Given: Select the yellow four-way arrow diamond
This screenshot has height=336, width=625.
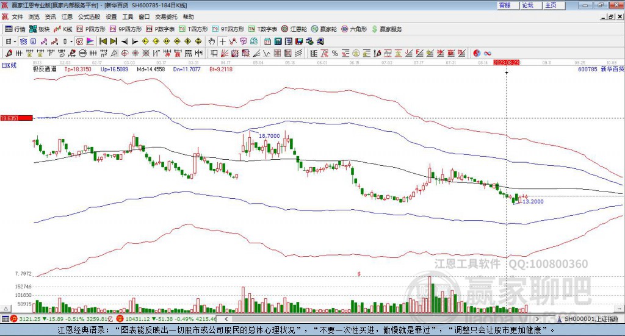Looking at the screenshot, I should [188, 41].
